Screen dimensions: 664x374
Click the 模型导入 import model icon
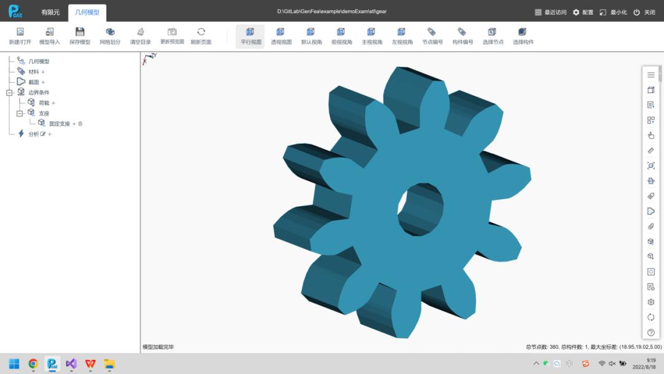pyautogui.click(x=50, y=32)
